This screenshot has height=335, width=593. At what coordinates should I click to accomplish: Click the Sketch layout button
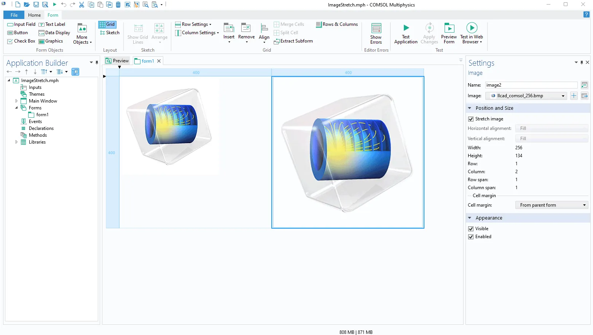click(110, 33)
